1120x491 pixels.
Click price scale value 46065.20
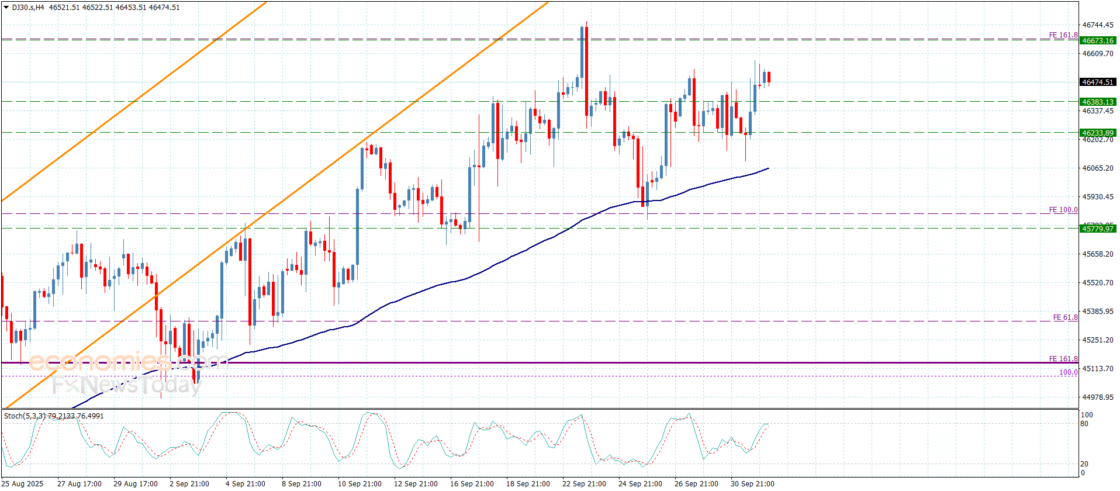pyautogui.click(x=1098, y=168)
